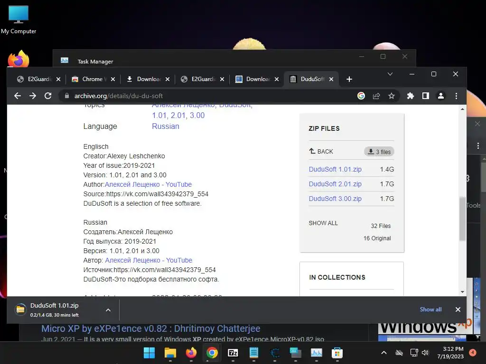The width and height of the screenshot is (486, 364).
Task: View site information padlock icon
Action: coord(66,96)
